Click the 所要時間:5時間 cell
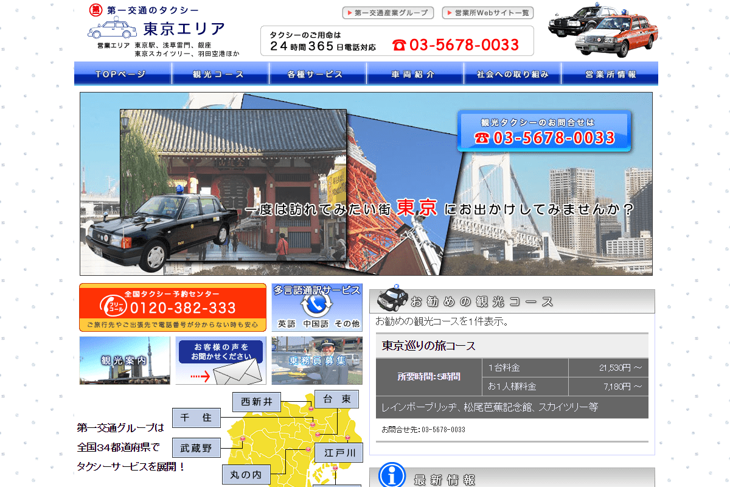This screenshot has height=487, width=730. click(429, 377)
